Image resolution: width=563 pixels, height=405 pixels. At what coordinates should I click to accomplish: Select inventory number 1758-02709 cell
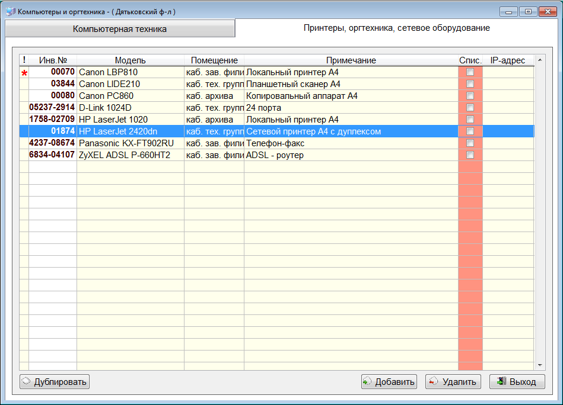(53, 120)
